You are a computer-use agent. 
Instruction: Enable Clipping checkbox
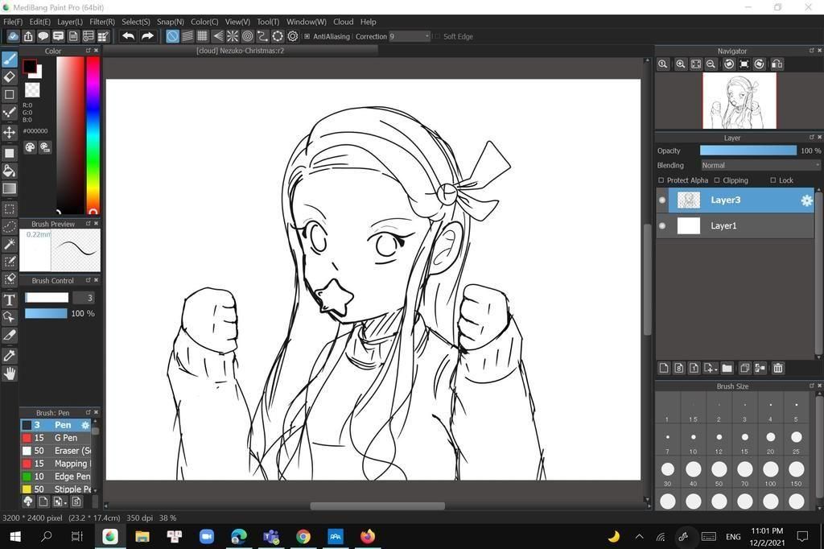click(x=717, y=180)
